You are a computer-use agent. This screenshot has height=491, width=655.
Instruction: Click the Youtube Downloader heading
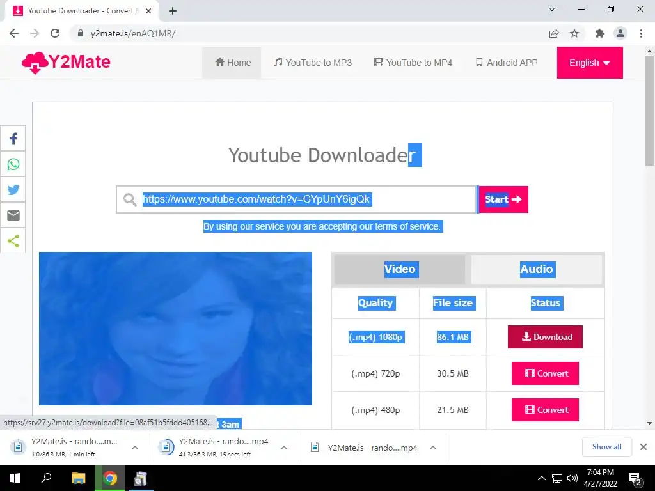pos(324,155)
